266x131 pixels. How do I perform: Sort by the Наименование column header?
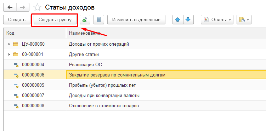(166, 33)
